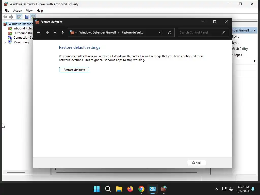The width and height of the screenshot is (260, 195).
Task: Click the Restore defaults breadcrumb
Action: [132, 32]
